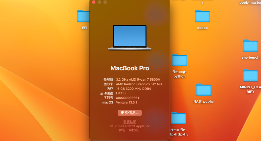Click the 图形卡 label
Screen dimensions: 261x141
[x=108, y=84]
